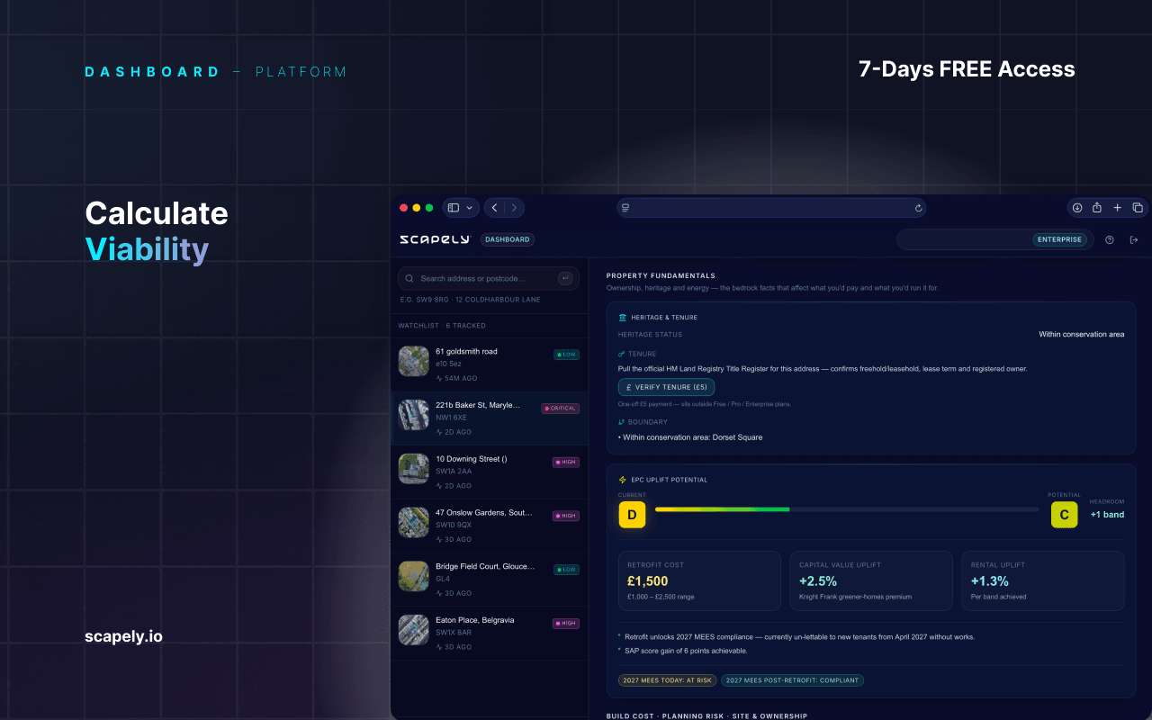The height and width of the screenshot is (720, 1152).
Task: Click the 2027 MEES Today: At Risk tag
Action: click(667, 680)
